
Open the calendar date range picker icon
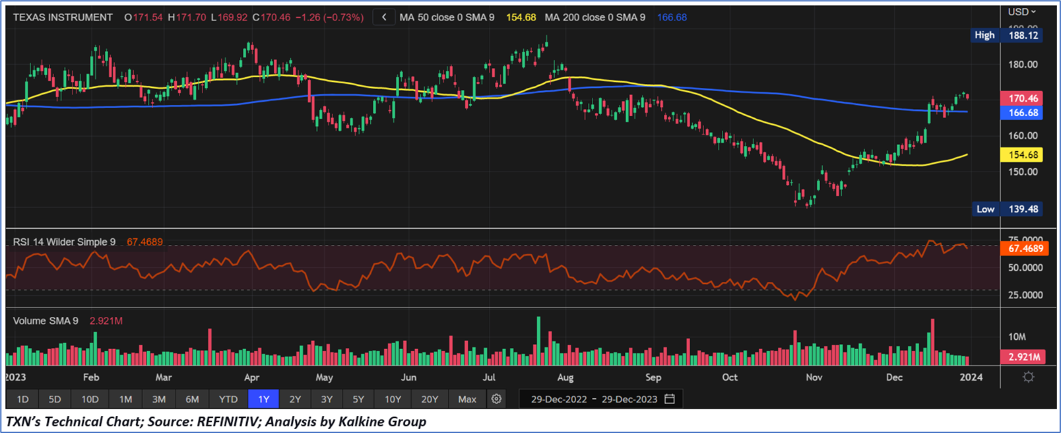pyautogui.click(x=670, y=399)
